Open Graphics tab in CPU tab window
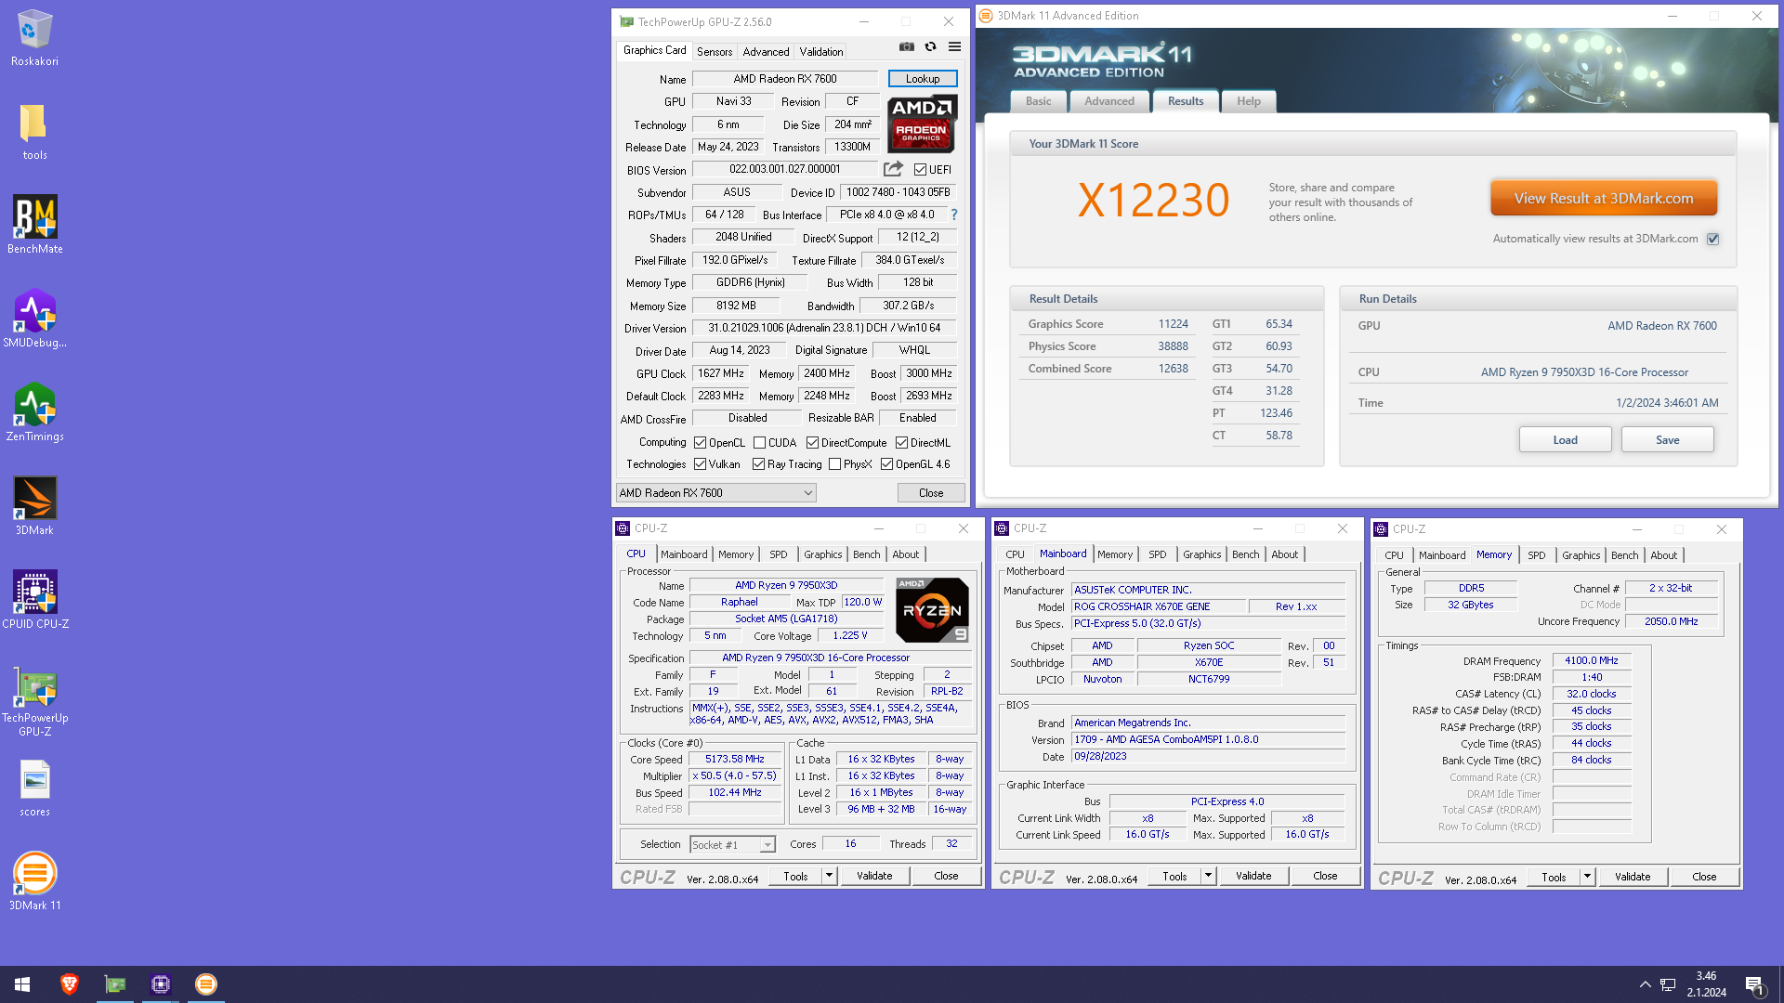The image size is (1784, 1003). point(822,554)
